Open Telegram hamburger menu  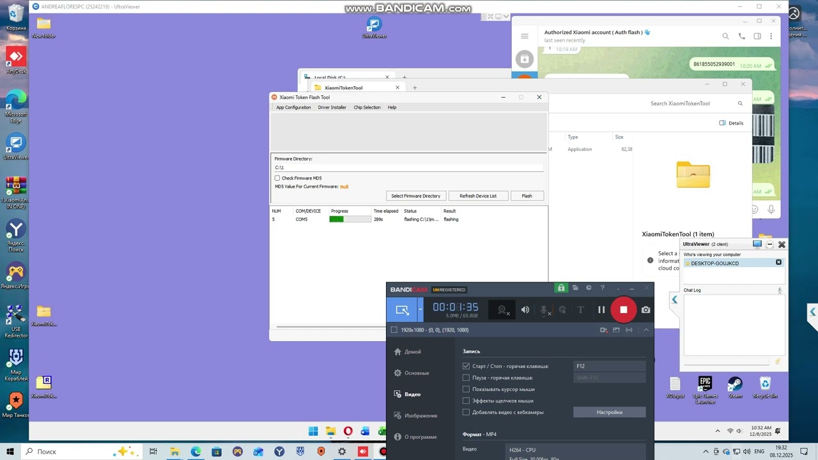[525, 36]
